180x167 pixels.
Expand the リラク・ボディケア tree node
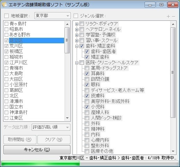tap(77, 24)
